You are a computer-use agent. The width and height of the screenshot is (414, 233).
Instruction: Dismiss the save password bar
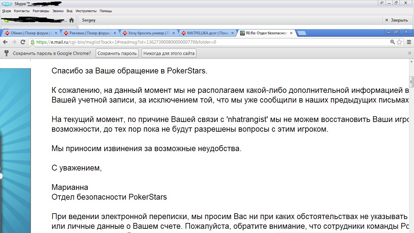click(409, 53)
